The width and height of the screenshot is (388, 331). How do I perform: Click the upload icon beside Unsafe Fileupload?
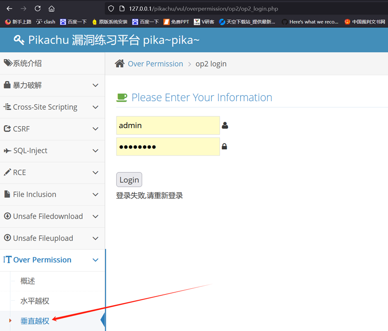click(8, 238)
